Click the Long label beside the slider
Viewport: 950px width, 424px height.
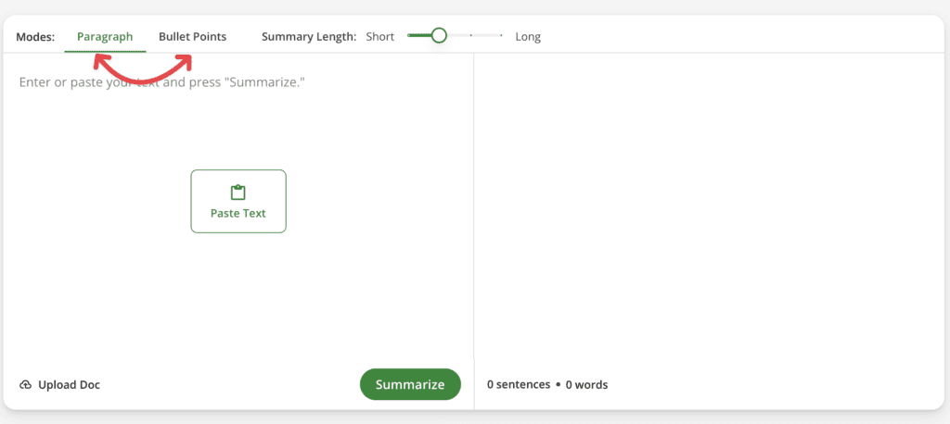[528, 37]
